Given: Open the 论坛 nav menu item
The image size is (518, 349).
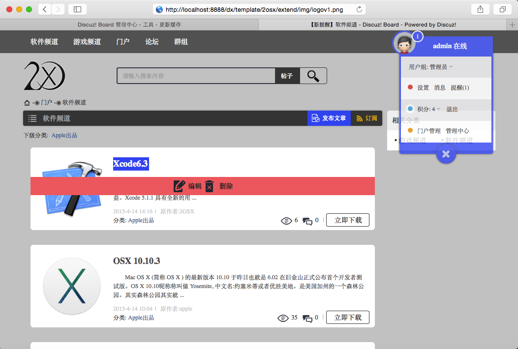Looking at the screenshot, I should coord(152,42).
